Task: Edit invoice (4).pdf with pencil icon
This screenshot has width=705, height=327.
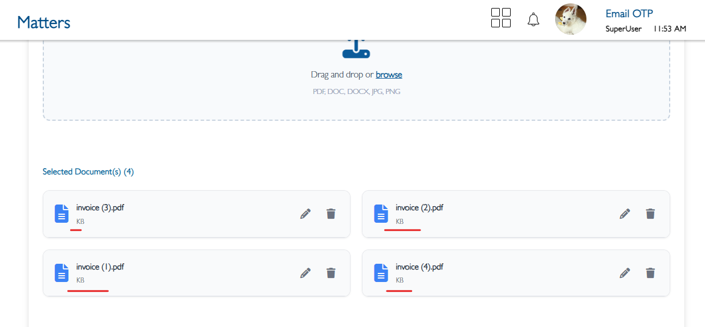Action: 625,273
